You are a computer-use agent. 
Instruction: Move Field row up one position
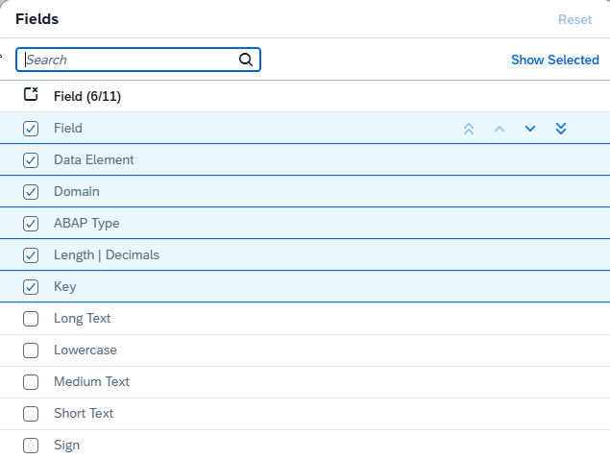tap(500, 129)
